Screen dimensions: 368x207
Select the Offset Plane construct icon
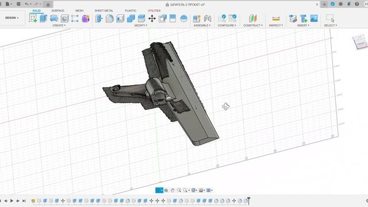pyautogui.click(x=253, y=18)
